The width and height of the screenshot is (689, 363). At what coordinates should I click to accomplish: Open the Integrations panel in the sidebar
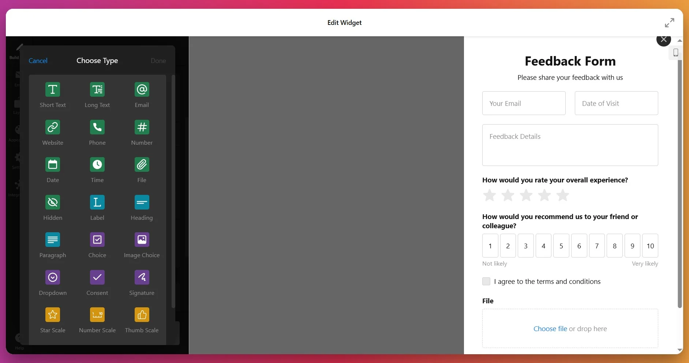click(16, 188)
